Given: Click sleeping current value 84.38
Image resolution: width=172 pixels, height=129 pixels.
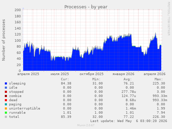Looking at the screenshot, I should coord(66,83).
